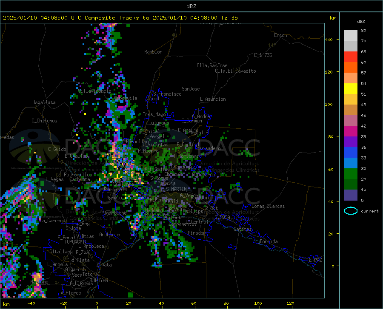Click the "Anchoris" place label
The image size is (383, 309).
(x=109, y=235)
